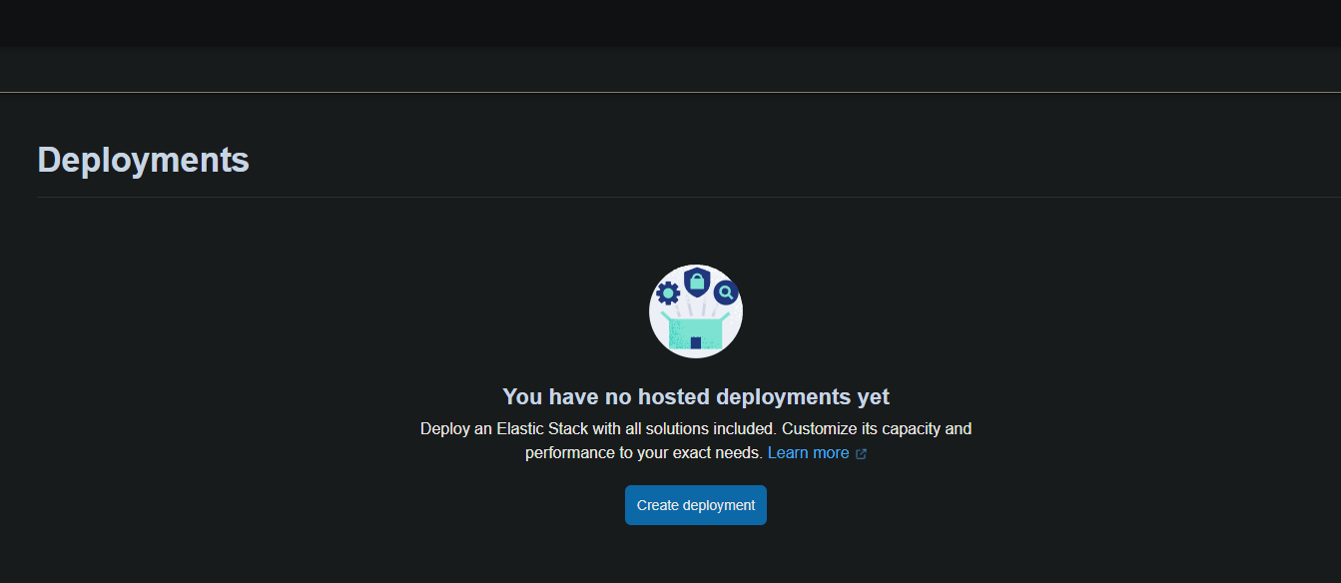
Task: Click the top dark navigation bar
Action: coord(670,22)
